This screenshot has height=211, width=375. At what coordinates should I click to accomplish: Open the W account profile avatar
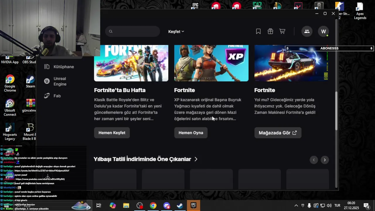coord(323,31)
